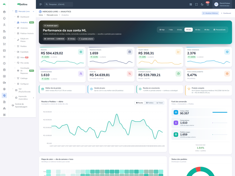Click the Visitas eye icon in funnel
235x176 pixels.
pos(176,112)
